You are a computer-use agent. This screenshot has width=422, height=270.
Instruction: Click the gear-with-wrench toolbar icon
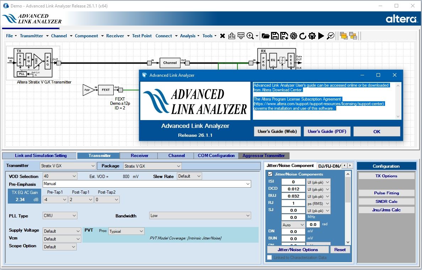click(x=312, y=36)
